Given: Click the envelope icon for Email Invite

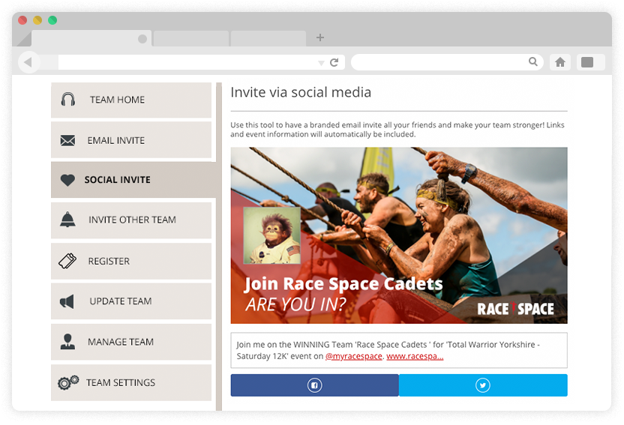Looking at the screenshot, I should (x=67, y=141).
